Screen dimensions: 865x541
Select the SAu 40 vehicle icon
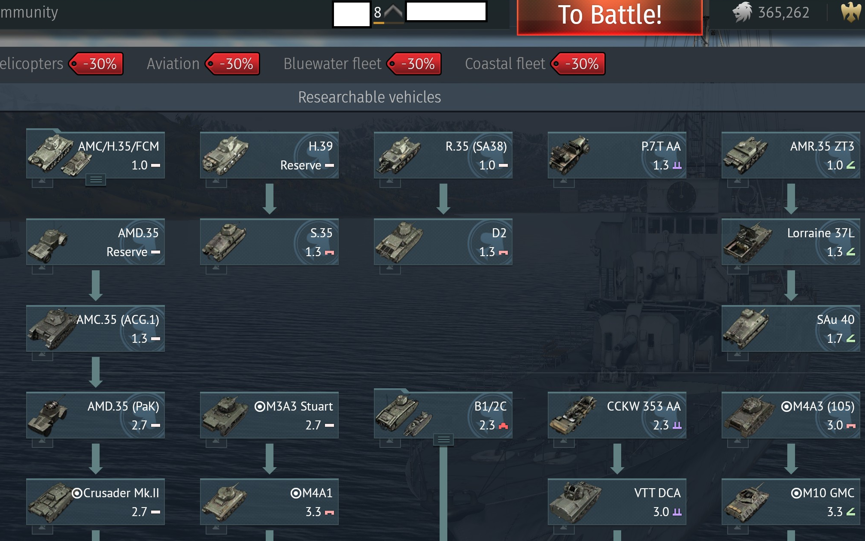746,329
